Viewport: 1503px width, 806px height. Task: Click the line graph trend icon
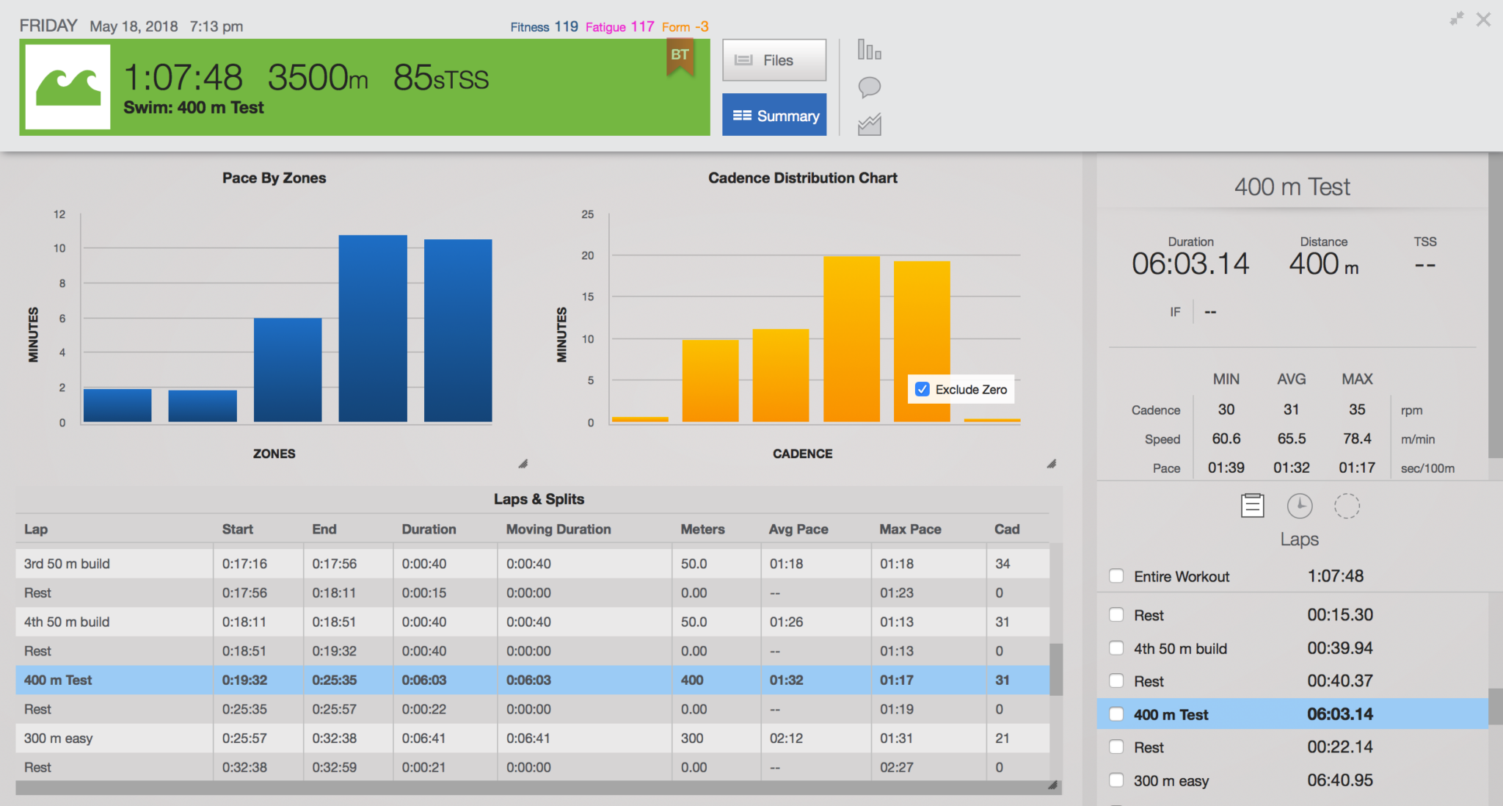[x=869, y=125]
